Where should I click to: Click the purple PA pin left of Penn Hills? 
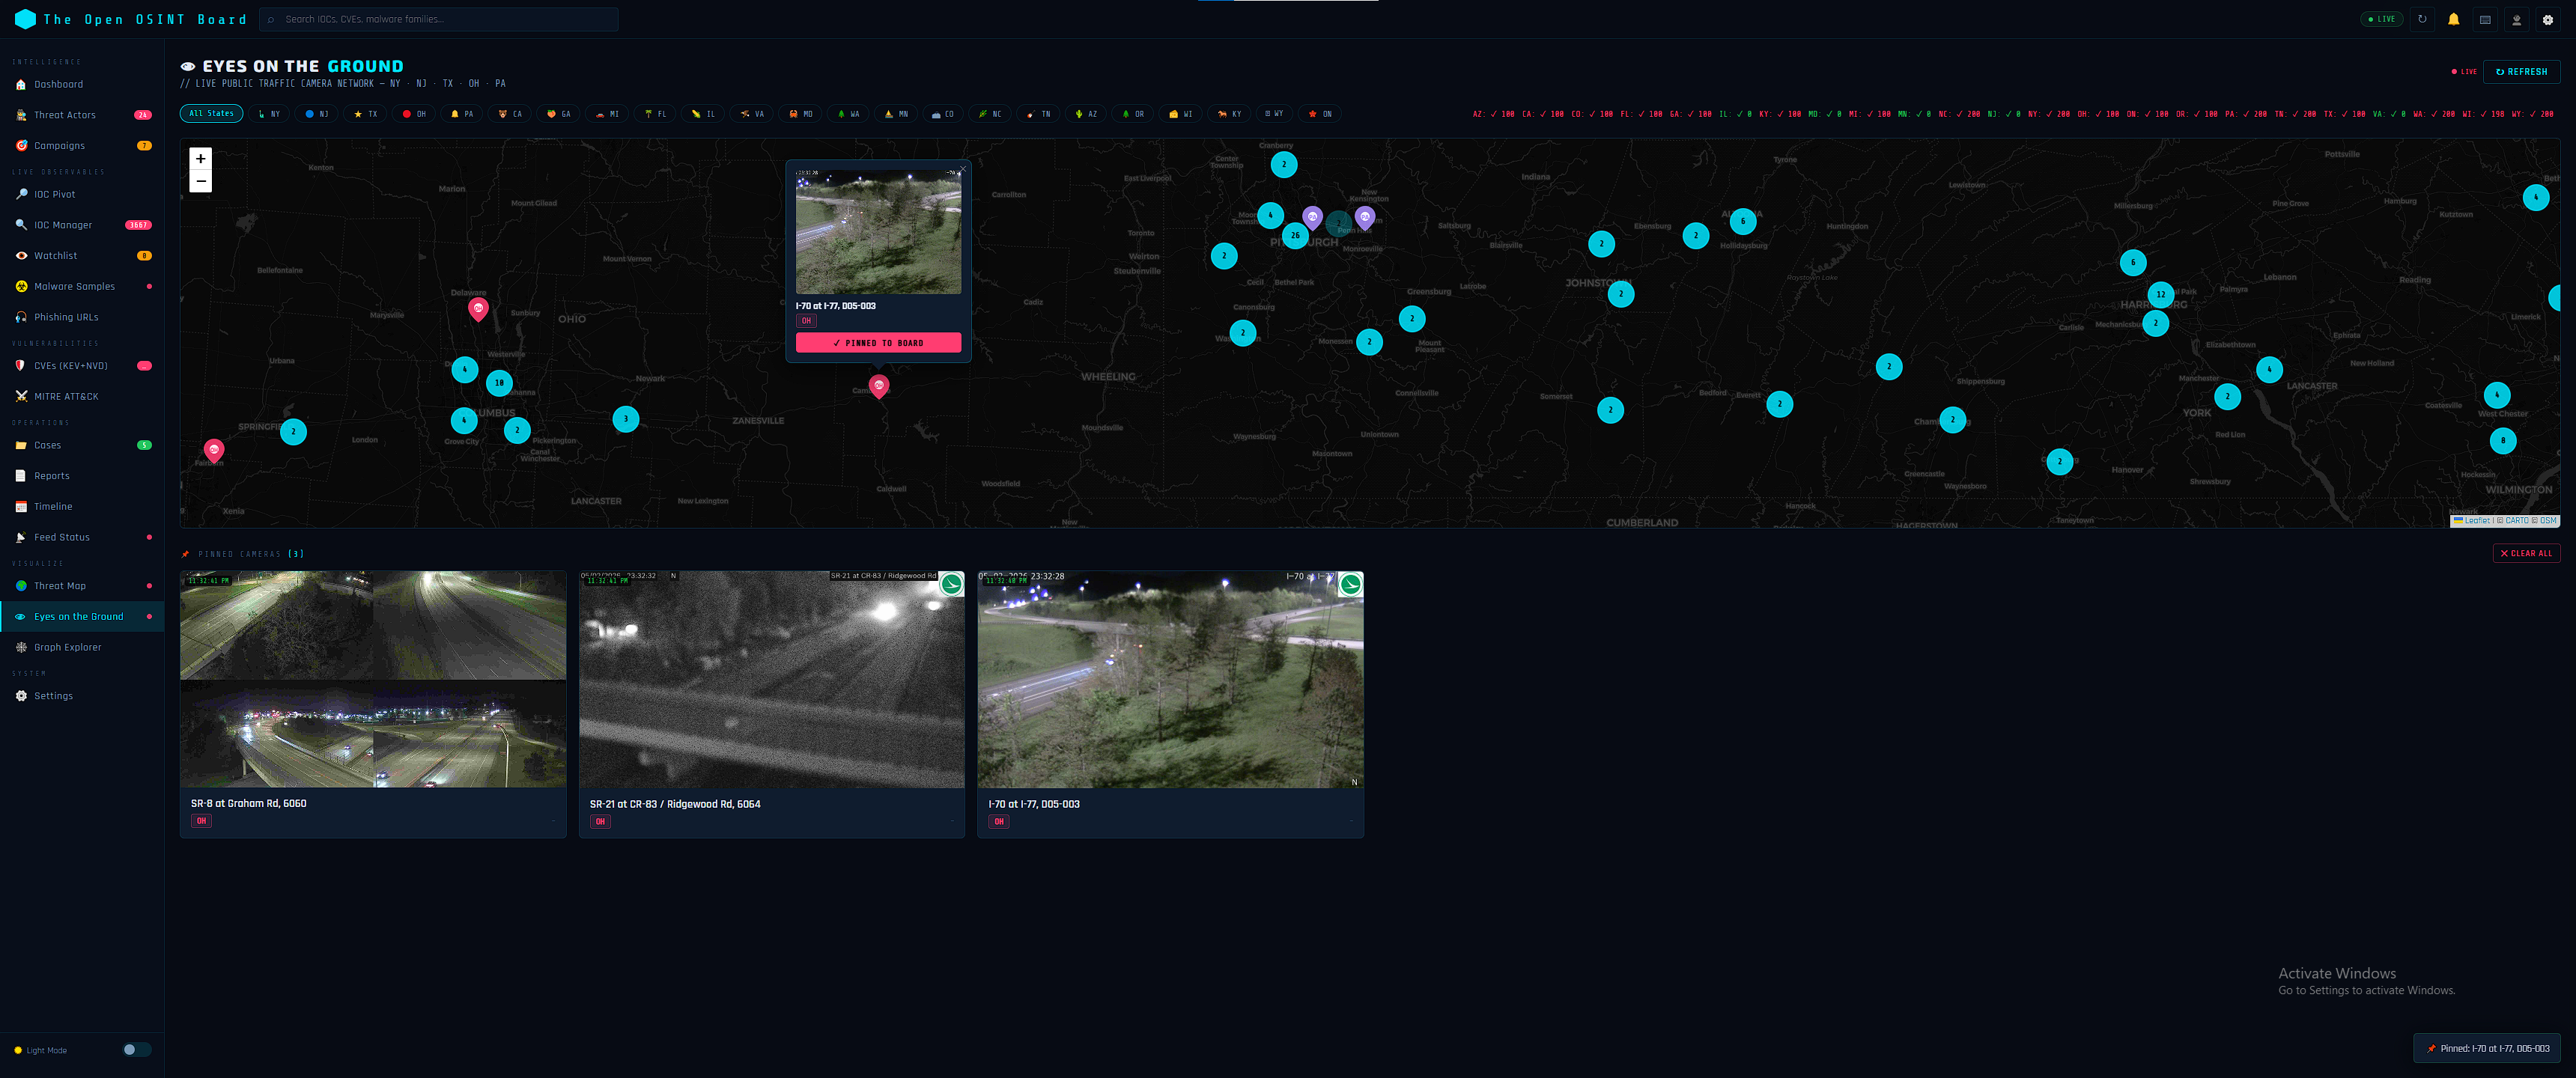[x=1313, y=217]
